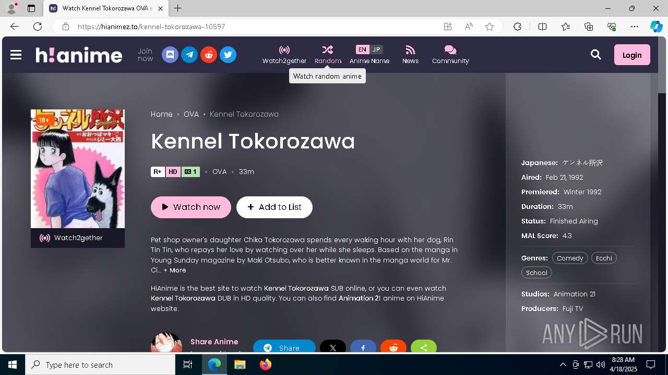Add this page to favorites star
The height and width of the screenshot is (375, 668).
click(x=490, y=27)
